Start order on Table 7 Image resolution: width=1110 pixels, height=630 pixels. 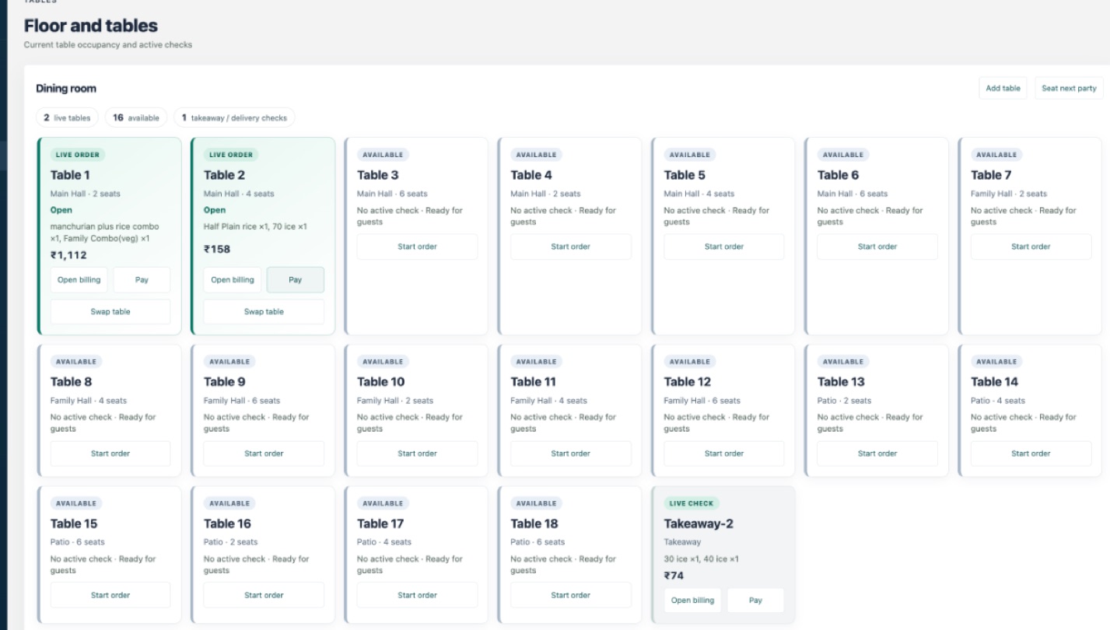click(1031, 247)
